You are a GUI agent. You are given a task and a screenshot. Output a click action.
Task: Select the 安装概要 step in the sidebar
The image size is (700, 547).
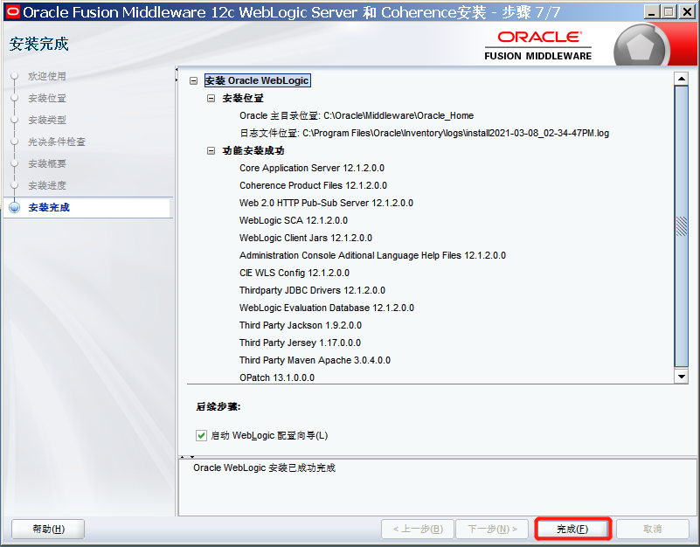(47, 164)
